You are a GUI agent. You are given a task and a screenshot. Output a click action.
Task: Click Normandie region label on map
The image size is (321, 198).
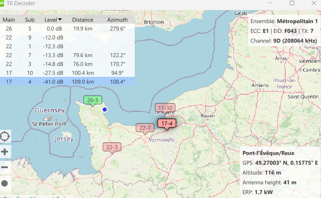coord(161,140)
